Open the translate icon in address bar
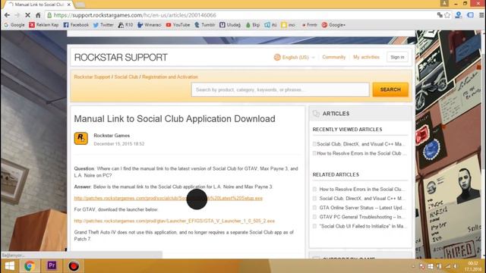The height and width of the screenshot is (273, 486). (440, 15)
